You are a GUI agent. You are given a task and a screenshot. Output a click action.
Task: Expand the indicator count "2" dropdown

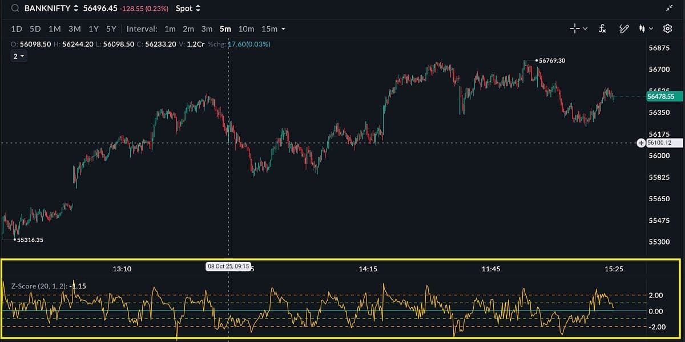tap(19, 56)
